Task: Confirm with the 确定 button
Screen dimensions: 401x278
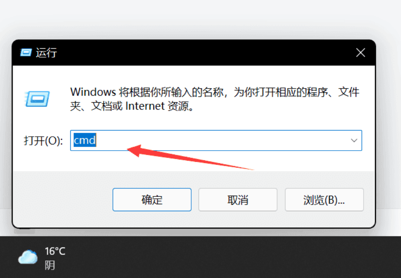Action: [x=152, y=200]
